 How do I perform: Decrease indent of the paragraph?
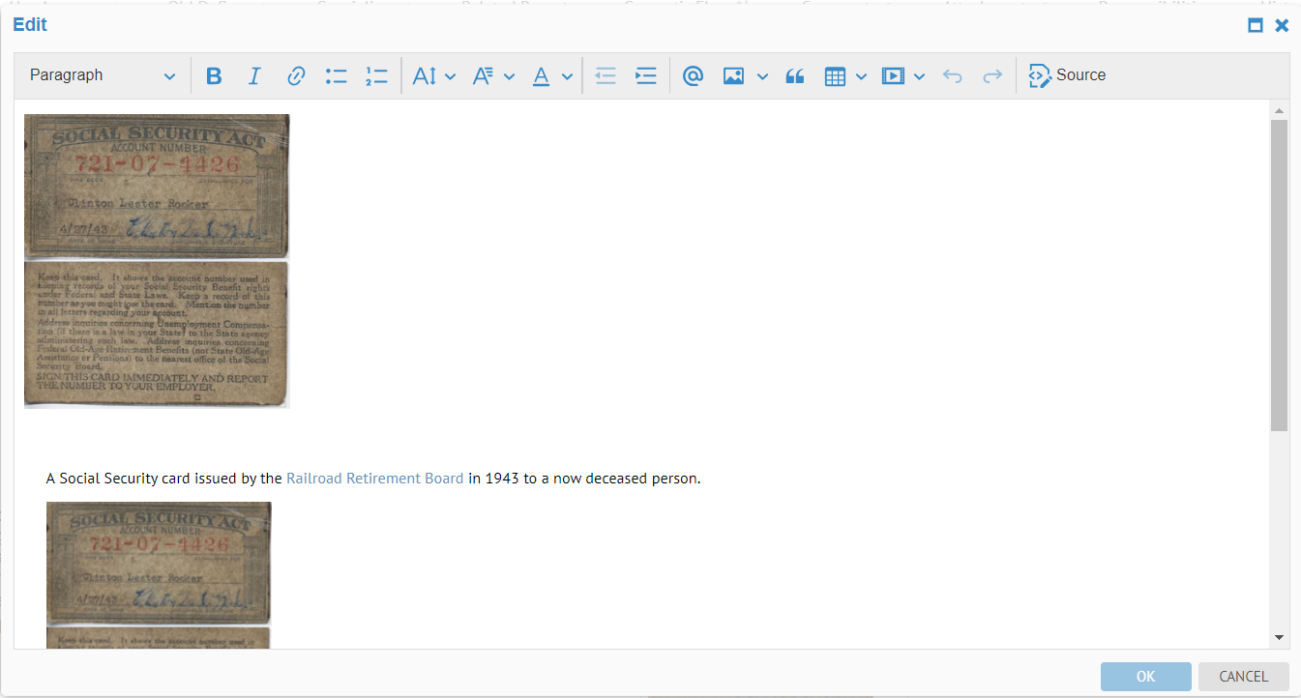pos(606,76)
